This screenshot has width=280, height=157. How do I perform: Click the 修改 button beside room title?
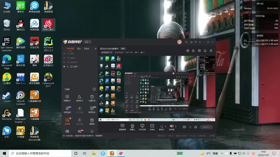[x=123, y=48]
